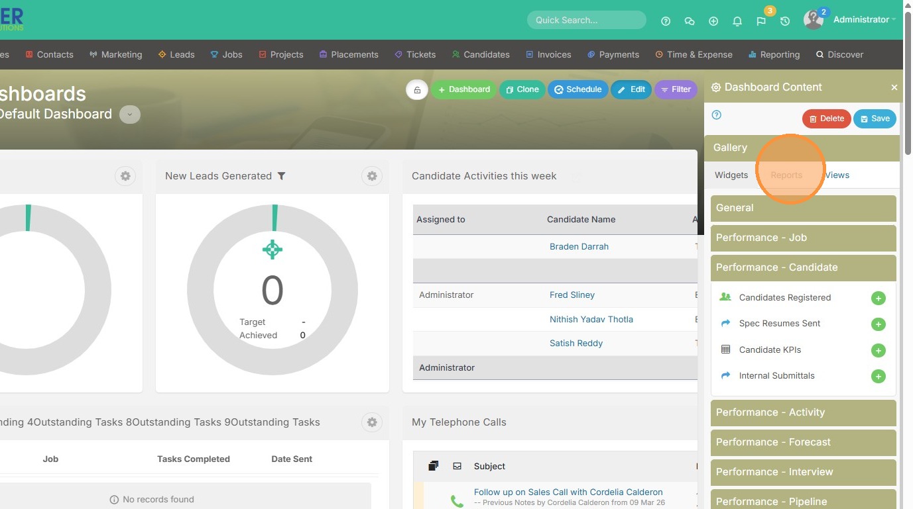Open the Administrator user menu
The image size is (913, 509).
click(861, 20)
